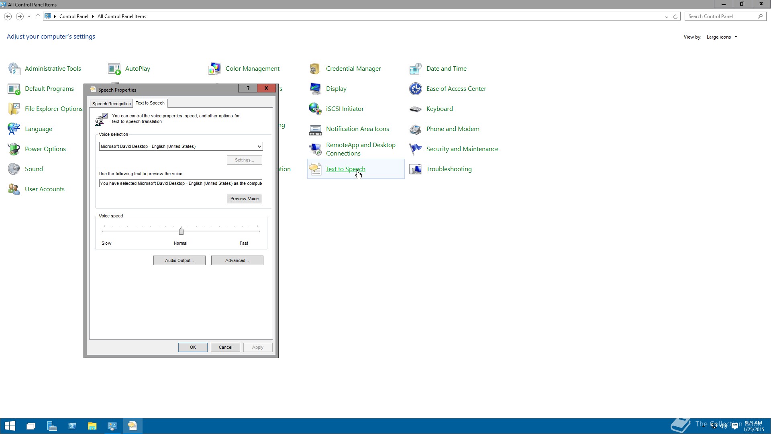Open Administrative Tools icon
771x434 pixels.
coord(14,69)
